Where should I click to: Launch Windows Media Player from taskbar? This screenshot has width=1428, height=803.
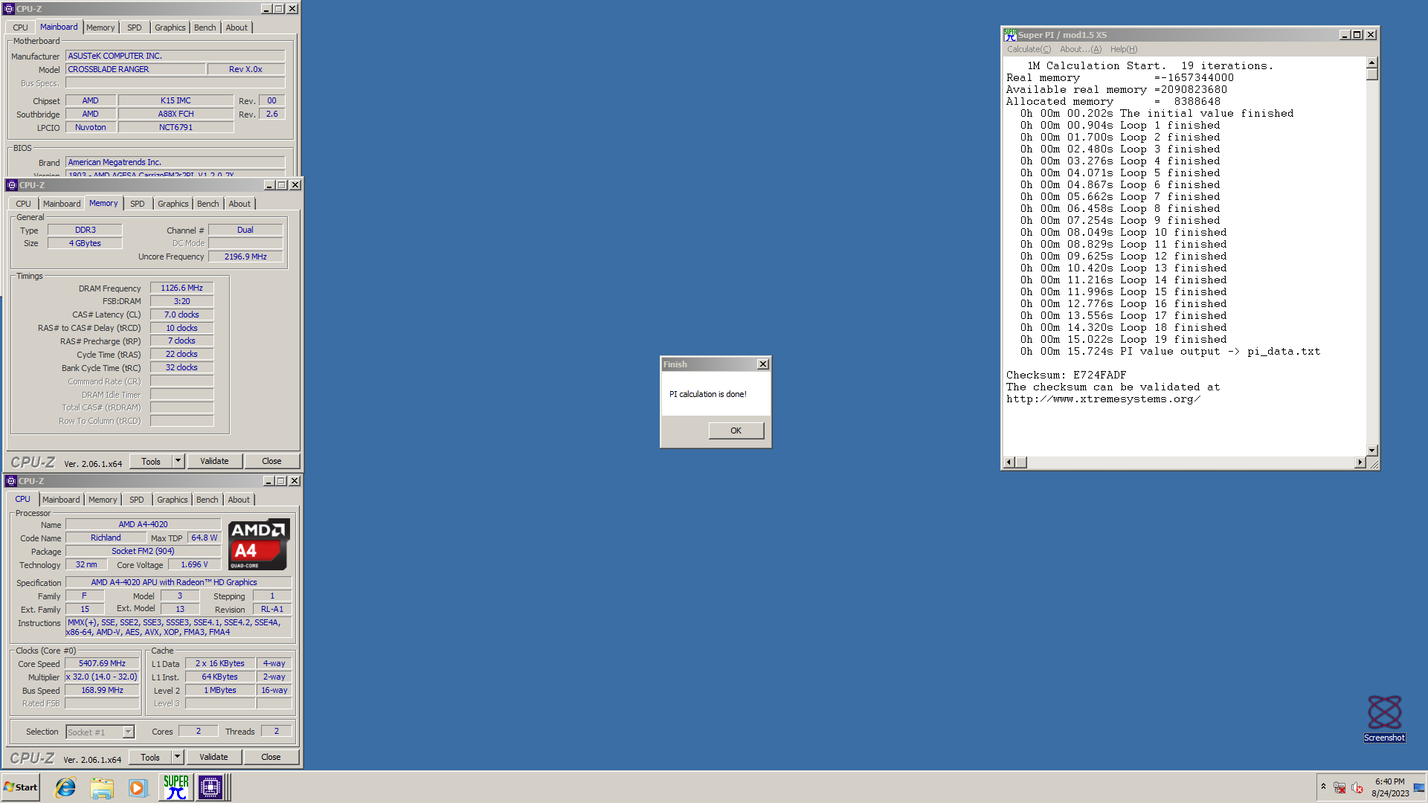point(138,787)
